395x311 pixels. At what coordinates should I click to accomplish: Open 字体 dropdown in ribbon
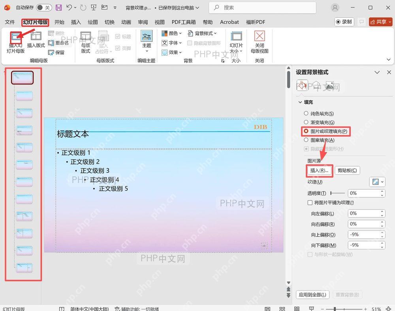171,43
